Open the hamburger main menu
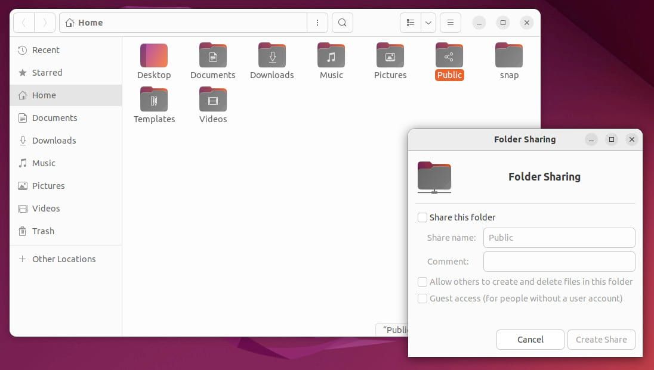Image resolution: width=654 pixels, height=370 pixels. [450, 23]
